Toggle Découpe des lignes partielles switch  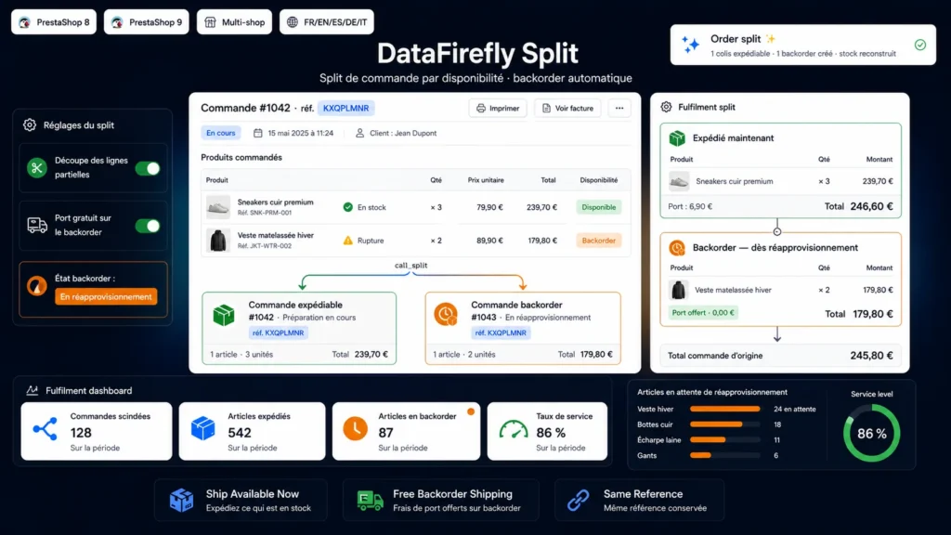[x=148, y=168]
